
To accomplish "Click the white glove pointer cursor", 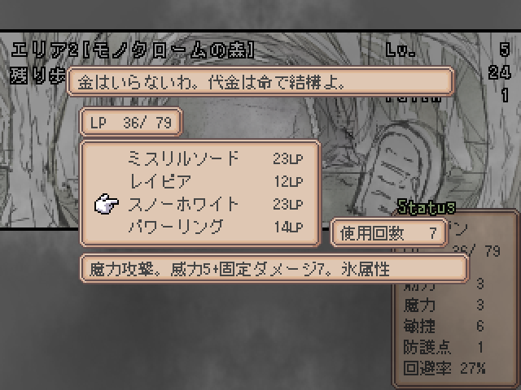I will coord(107,204).
